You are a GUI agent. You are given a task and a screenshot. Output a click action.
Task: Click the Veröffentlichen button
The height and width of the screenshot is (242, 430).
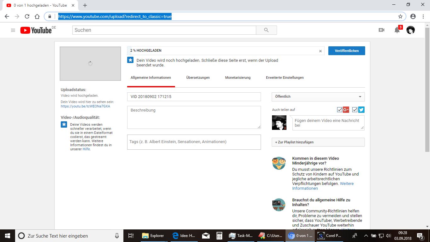click(x=347, y=51)
